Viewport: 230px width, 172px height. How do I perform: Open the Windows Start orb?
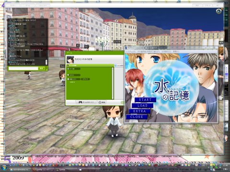tap(4, 168)
